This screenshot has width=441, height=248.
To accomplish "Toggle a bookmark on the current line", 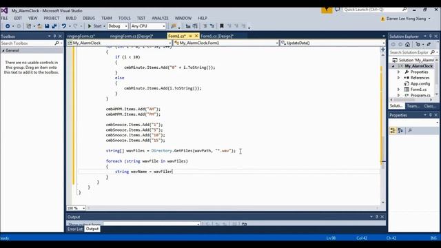I will point(222,26).
